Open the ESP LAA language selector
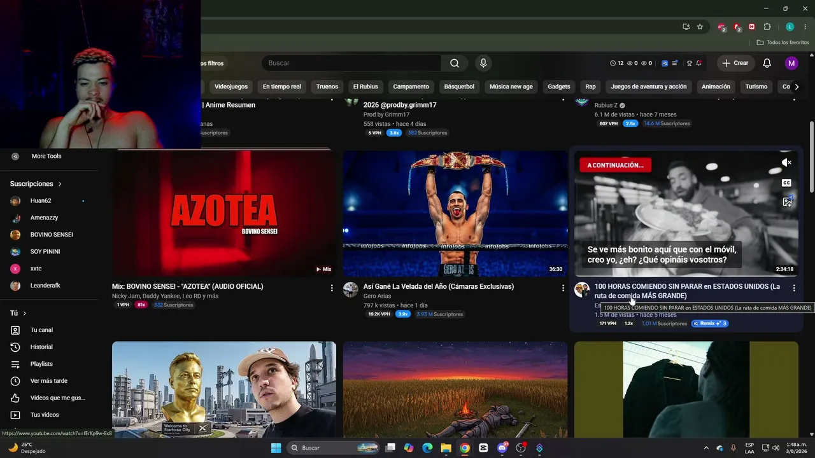 pyautogui.click(x=749, y=448)
